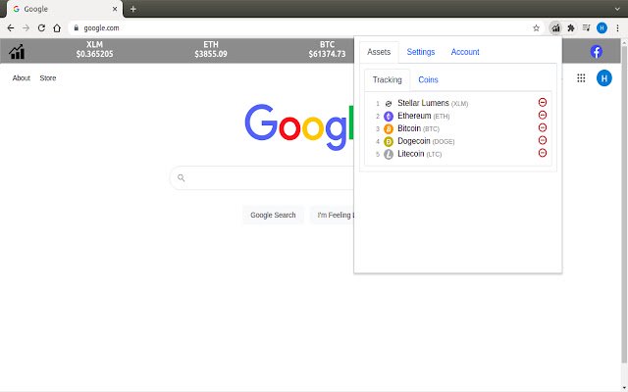This screenshot has width=628, height=392.
Task: Open the Google apps grid
Action: (x=581, y=78)
